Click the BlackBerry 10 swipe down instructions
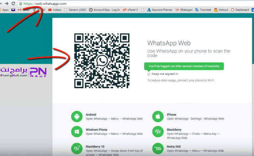The height and width of the screenshot is (156, 254). tap(114, 153)
